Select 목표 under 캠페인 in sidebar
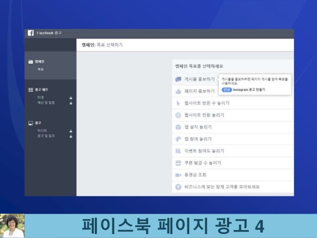317x238 pixels. tap(40, 70)
